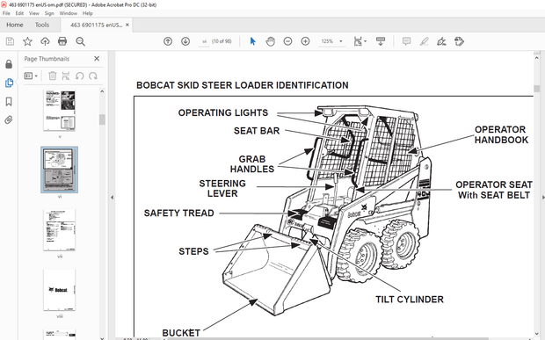Collapse the navigation pane with the left arrow

click(x=112, y=198)
